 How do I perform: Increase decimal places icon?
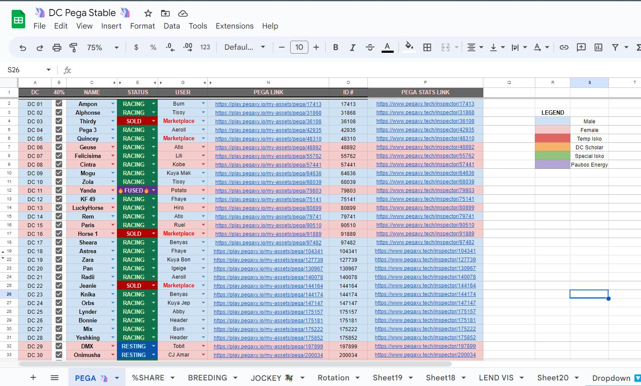188,48
